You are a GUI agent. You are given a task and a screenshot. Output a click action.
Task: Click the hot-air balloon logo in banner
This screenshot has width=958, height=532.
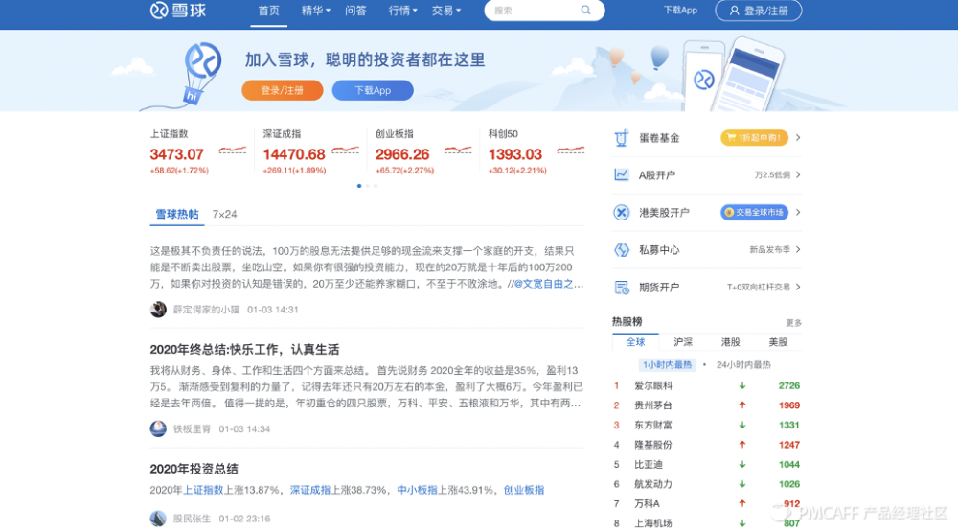point(201,72)
